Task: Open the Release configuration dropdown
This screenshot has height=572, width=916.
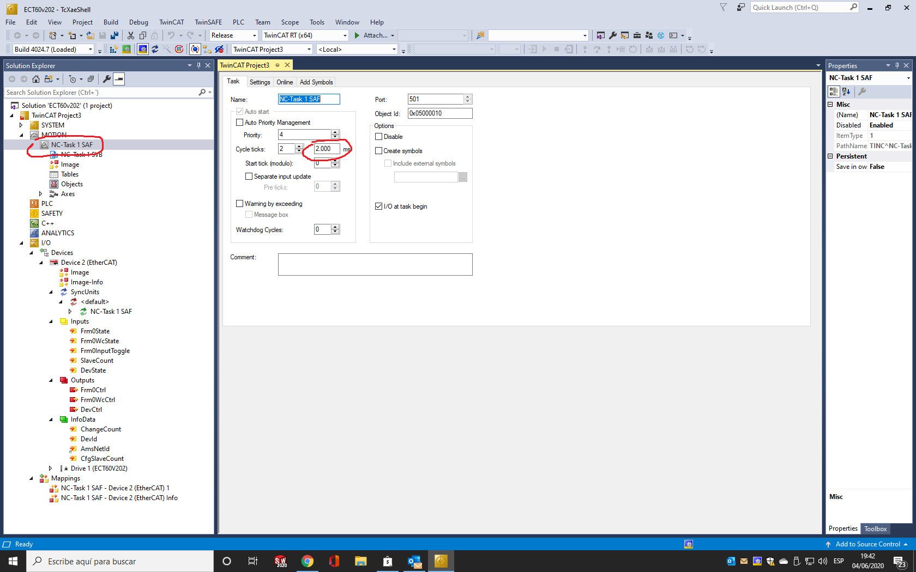Action: [x=254, y=35]
